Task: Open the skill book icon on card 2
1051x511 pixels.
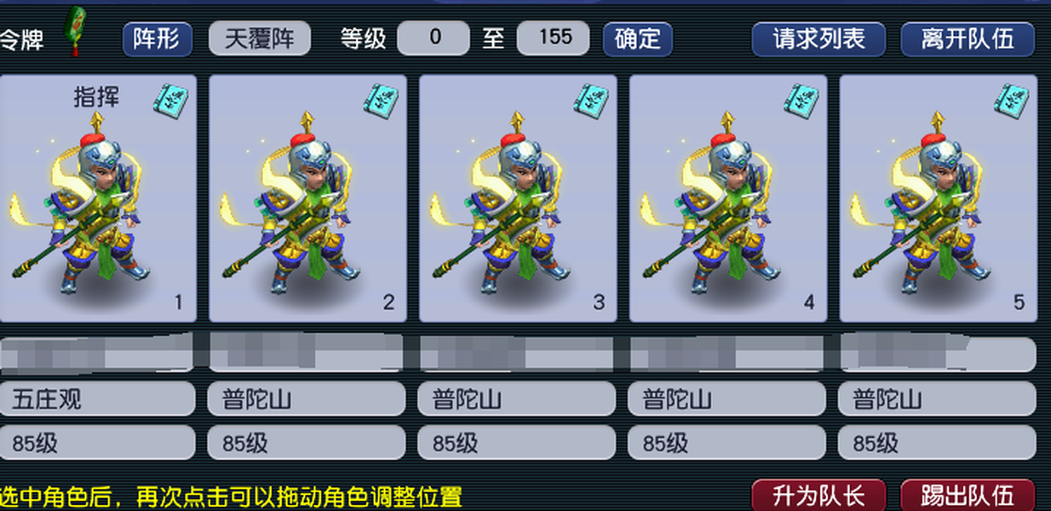Action: [382, 99]
